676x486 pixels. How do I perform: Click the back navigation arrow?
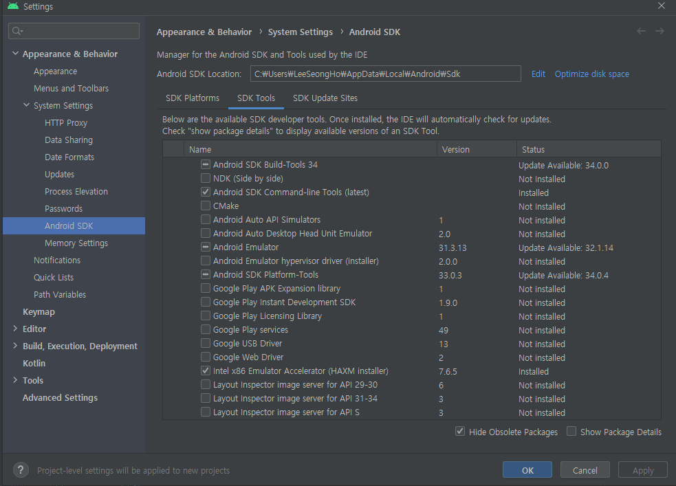(x=641, y=31)
